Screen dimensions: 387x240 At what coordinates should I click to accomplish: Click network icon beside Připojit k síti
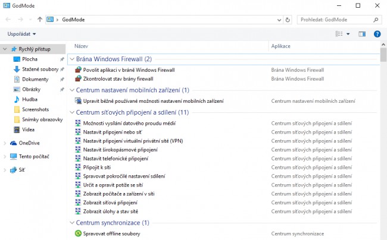(x=78, y=168)
